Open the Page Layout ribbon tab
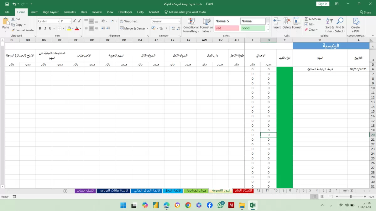376x211 pixels. pyautogui.click(x=50, y=12)
